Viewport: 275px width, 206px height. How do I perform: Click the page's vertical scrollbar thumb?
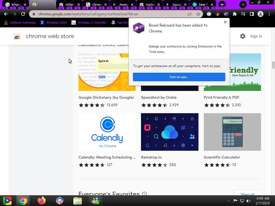pyautogui.click(x=273, y=65)
